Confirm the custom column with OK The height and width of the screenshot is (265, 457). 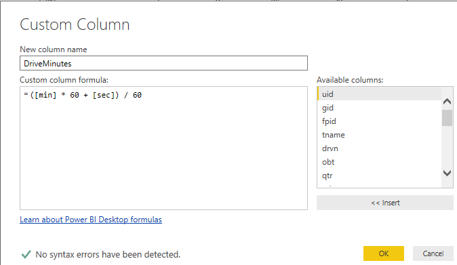tap(384, 253)
